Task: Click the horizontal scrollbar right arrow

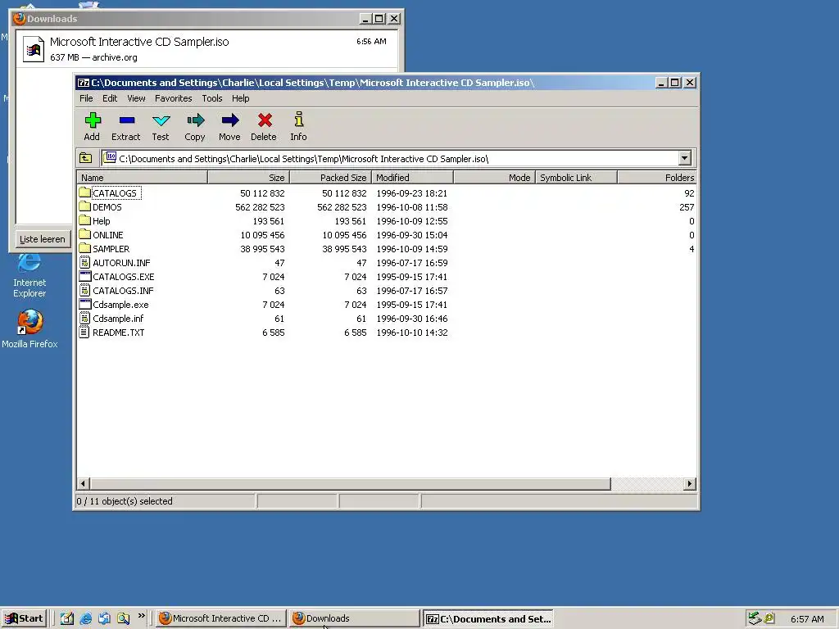Action: tap(690, 483)
